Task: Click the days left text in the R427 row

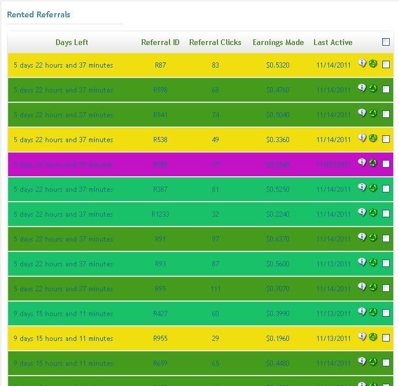Action: 64,314
